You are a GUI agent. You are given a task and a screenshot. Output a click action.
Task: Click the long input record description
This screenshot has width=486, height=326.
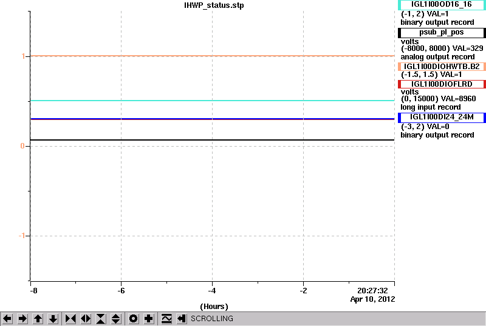tap(431, 107)
